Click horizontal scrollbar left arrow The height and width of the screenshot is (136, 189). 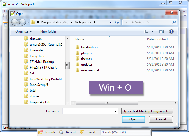73,103
